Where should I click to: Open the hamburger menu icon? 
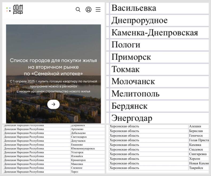98,10
